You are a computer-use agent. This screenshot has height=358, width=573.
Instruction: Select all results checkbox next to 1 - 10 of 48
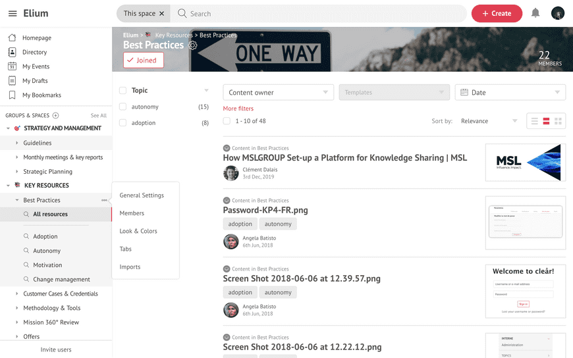coord(227,121)
